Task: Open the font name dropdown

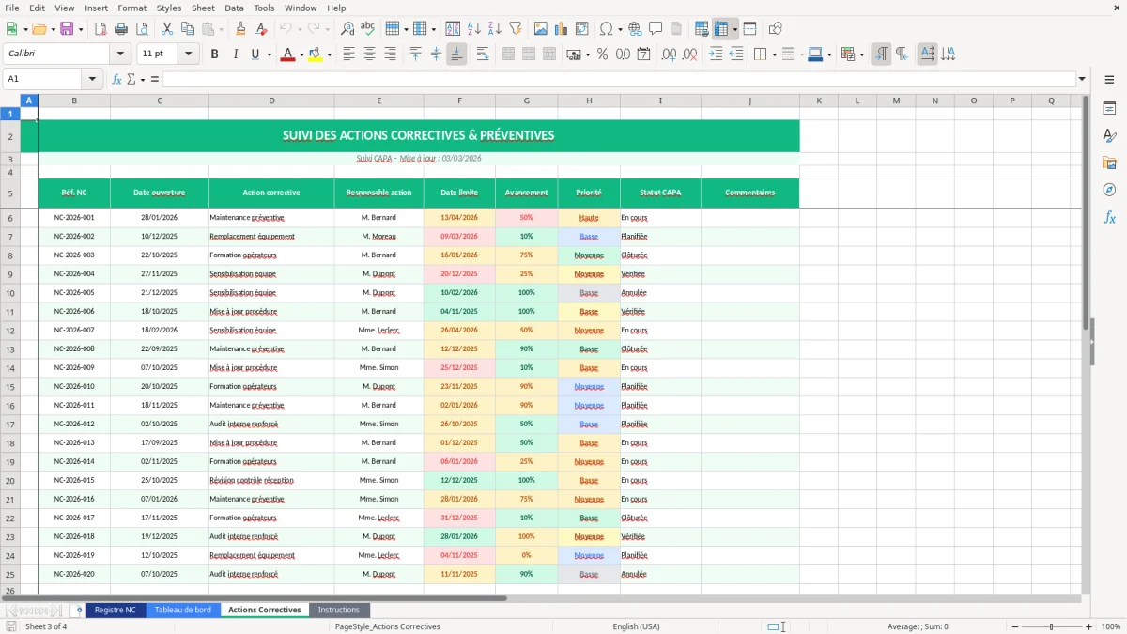Action: coord(120,54)
